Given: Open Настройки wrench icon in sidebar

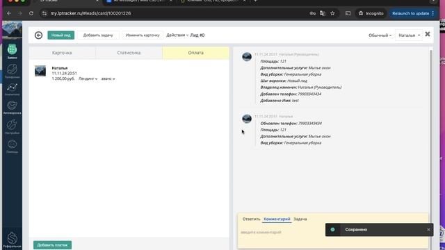Looking at the screenshot, I should coord(12,126).
